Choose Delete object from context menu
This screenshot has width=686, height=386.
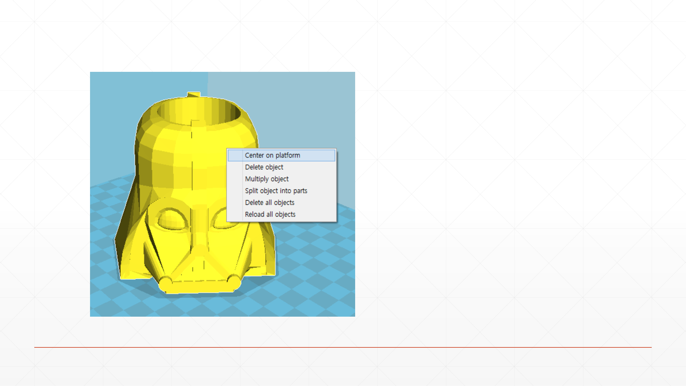[x=264, y=167]
